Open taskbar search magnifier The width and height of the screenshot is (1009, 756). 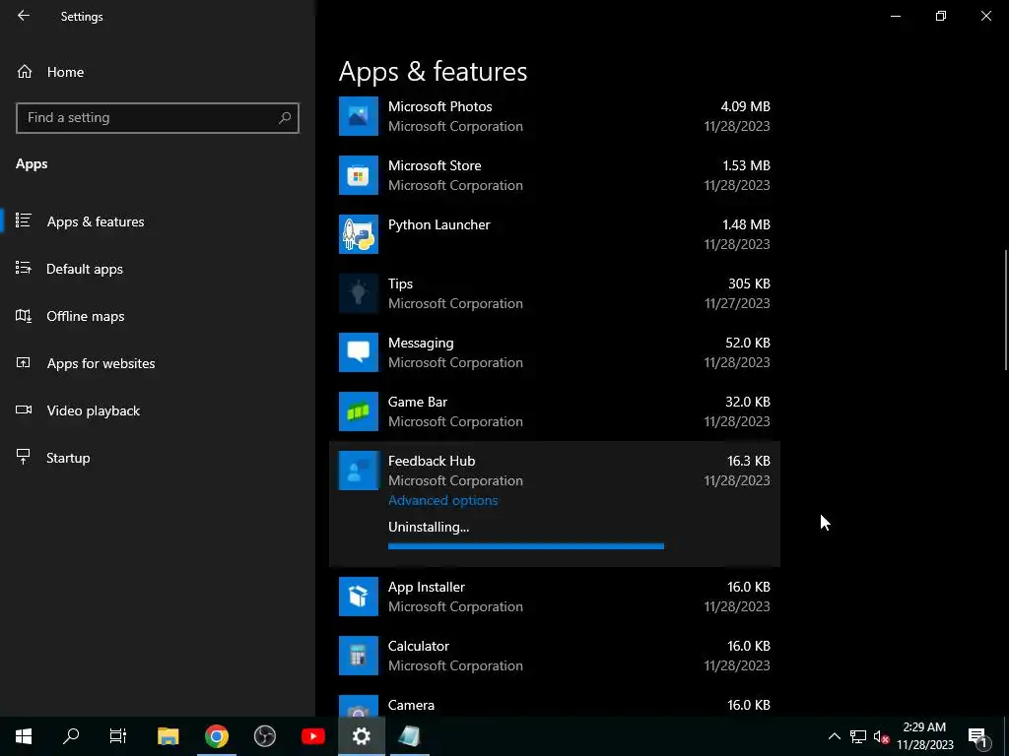coord(71,736)
